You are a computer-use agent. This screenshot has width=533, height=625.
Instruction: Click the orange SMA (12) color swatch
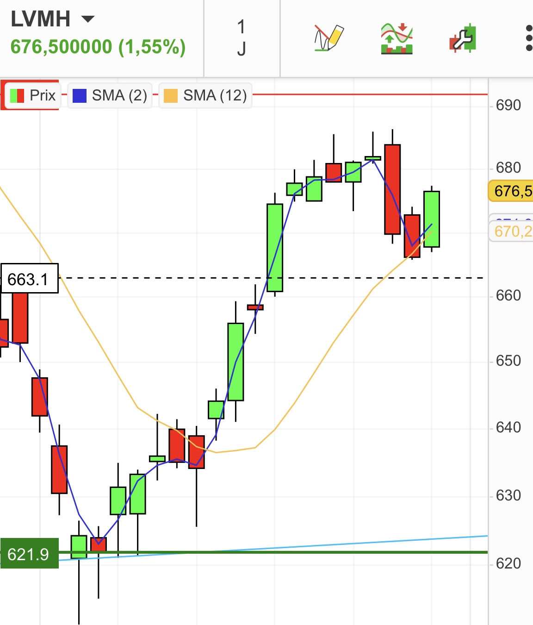point(171,96)
